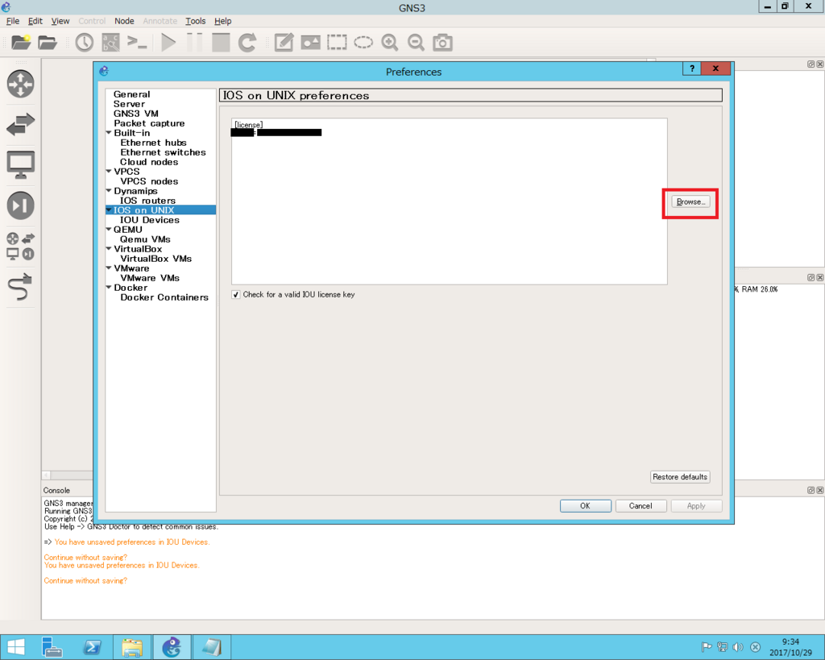Screen dimensions: 825x660
Task: Select GNS3 VM preferences item
Action: click(x=135, y=113)
